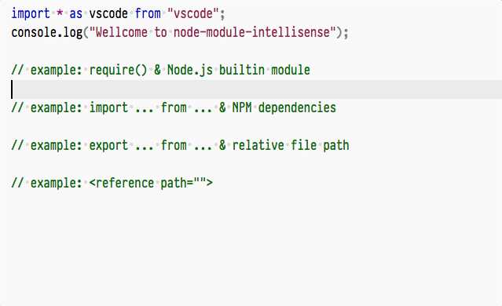Click the "as" keyword in the import line
502x306 pixels.
click(x=76, y=14)
